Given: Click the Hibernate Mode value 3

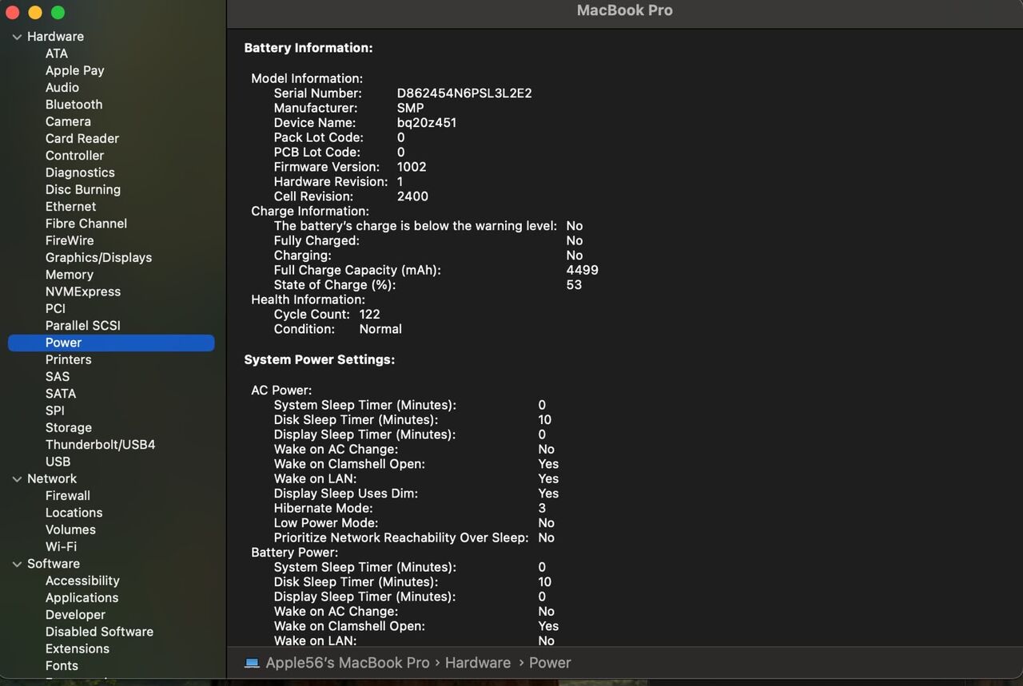Looking at the screenshot, I should coord(542,509).
